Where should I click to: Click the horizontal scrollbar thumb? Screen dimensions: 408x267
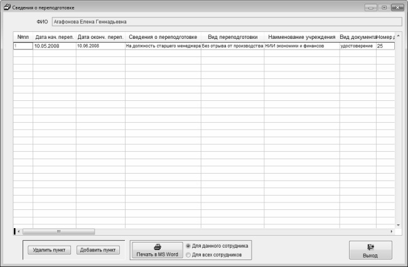[58, 231]
